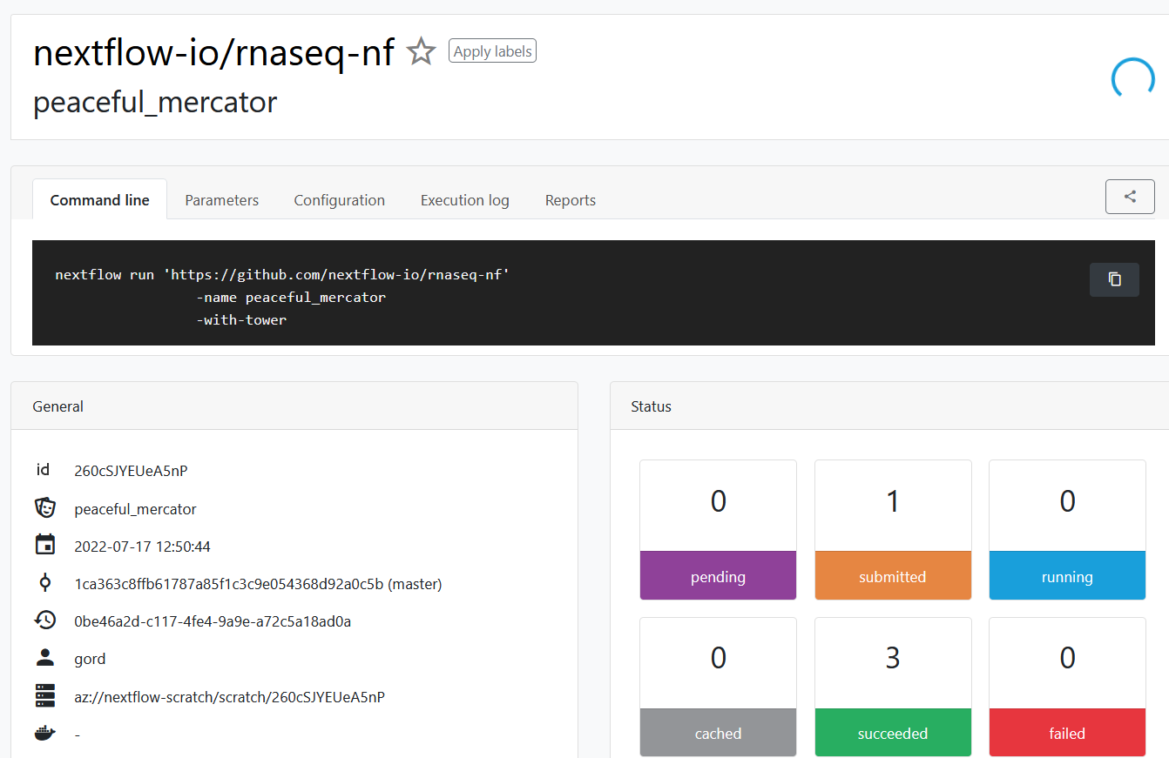The width and height of the screenshot is (1169, 758).
Task: Click the session id 0be46a2d-c117 text
Action: tap(213, 621)
